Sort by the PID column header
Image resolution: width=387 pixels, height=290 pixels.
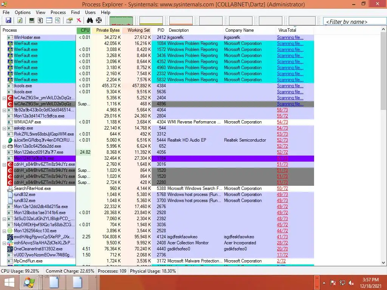(161, 30)
